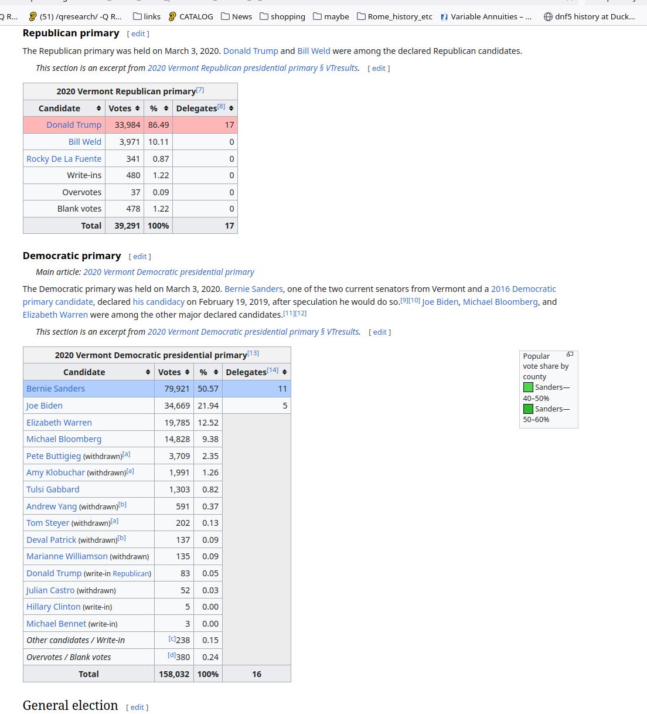Open Deval Patrick article
Image resolution: width=647 pixels, height=714 pixels.
(x=52, y=540)
